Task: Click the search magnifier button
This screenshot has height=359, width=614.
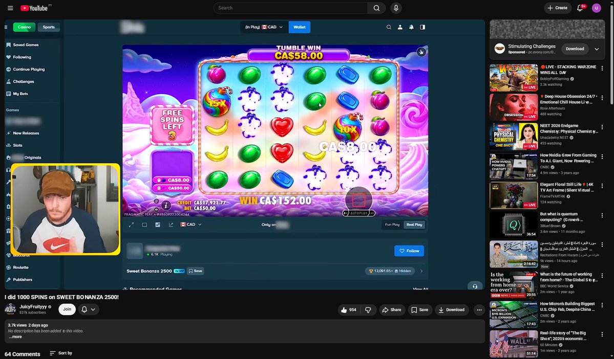Action: (x=376, y=8)
